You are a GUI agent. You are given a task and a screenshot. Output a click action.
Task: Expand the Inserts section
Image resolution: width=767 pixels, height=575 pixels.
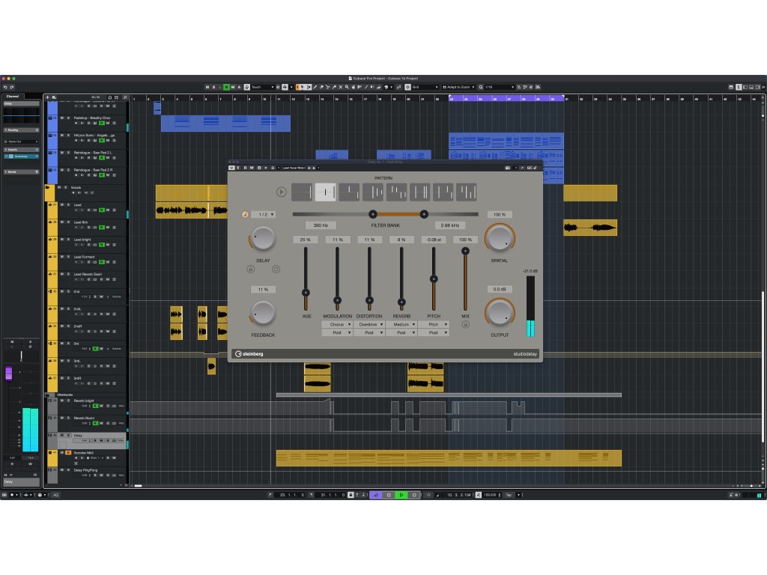tap(21, 150)
